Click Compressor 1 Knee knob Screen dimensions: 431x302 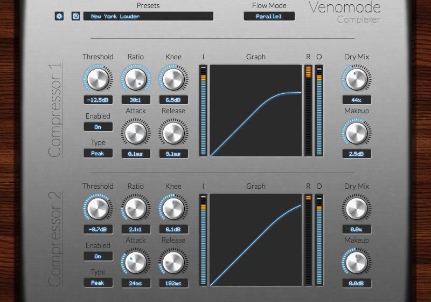[x=173, y=79]
